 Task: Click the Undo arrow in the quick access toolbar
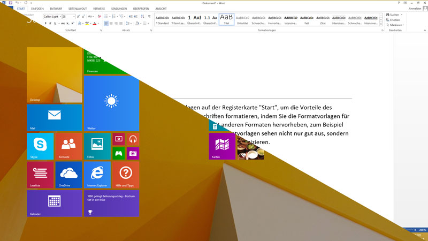(x=17, y=3)
